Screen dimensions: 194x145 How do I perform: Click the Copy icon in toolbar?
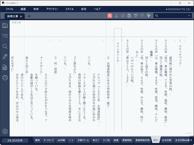[x=123, y=16]
